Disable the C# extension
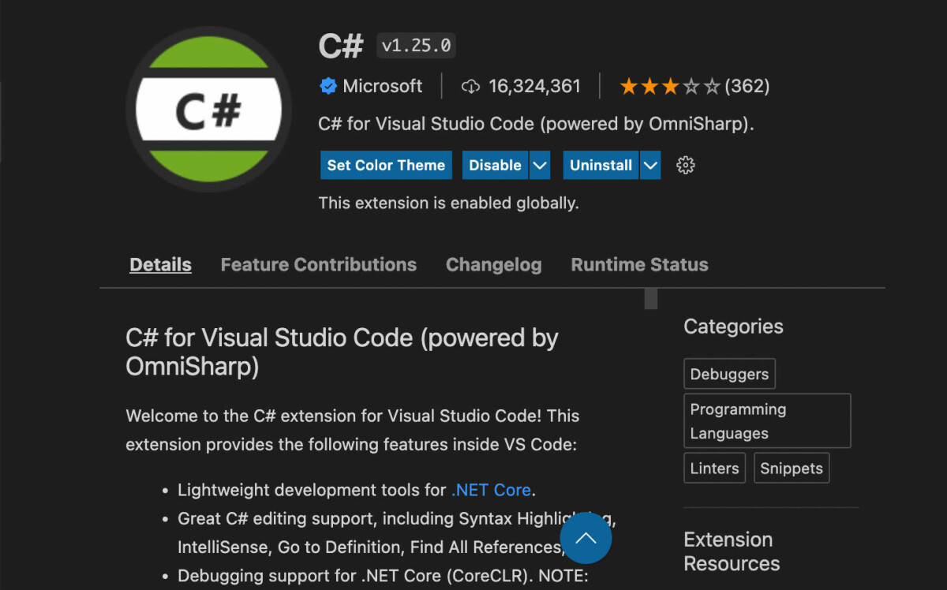947x590 pixels. click(495, 165)
